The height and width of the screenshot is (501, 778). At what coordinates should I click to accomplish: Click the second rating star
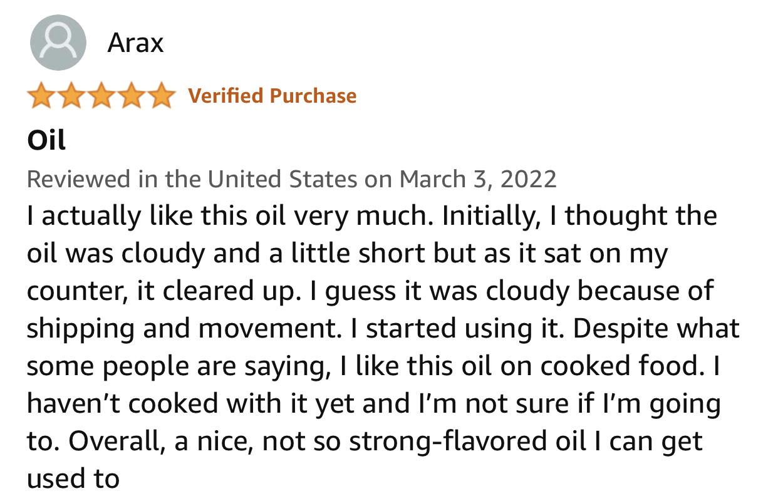click(x=71, y=96)
